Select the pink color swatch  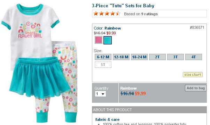99,40
